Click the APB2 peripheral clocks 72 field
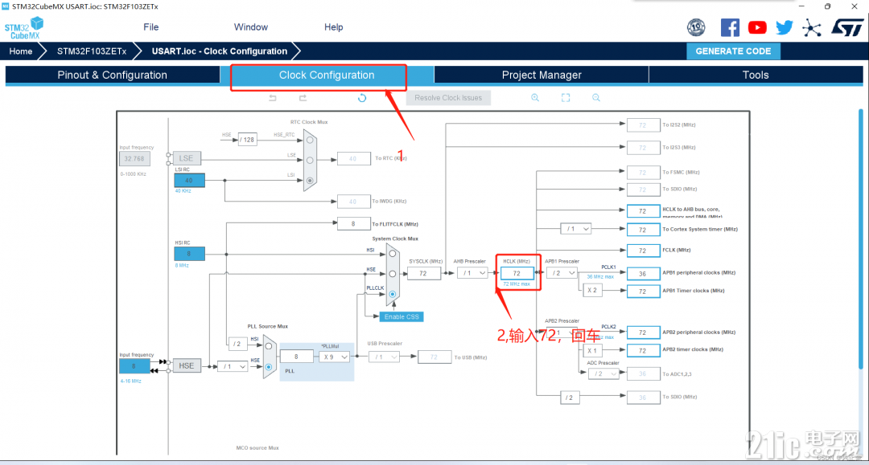The height and width of the screenshot is (465, 869). click(643, 332)
